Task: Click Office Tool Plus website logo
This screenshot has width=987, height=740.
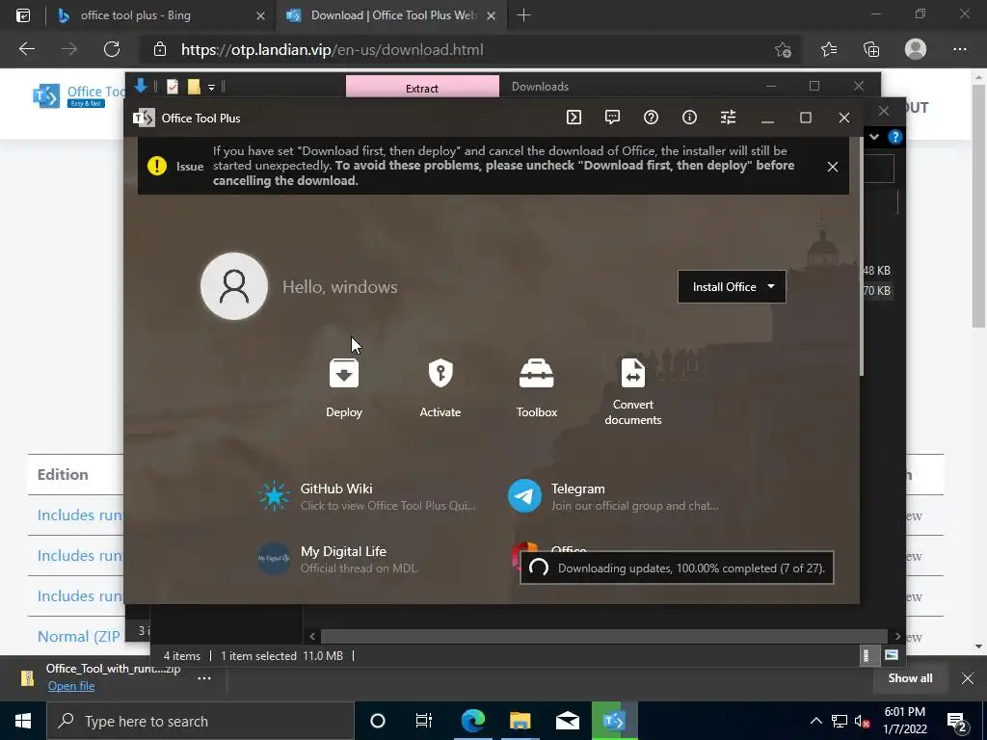Action: (x=79, y=95)
